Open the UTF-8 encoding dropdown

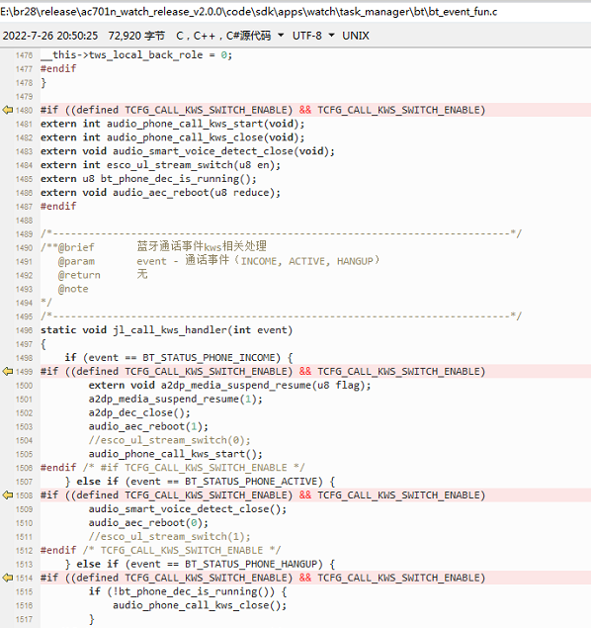click(313, 36)
